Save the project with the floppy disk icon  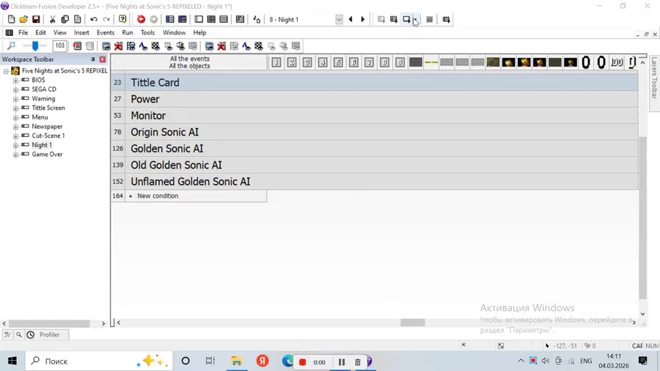tap(36, 19)
